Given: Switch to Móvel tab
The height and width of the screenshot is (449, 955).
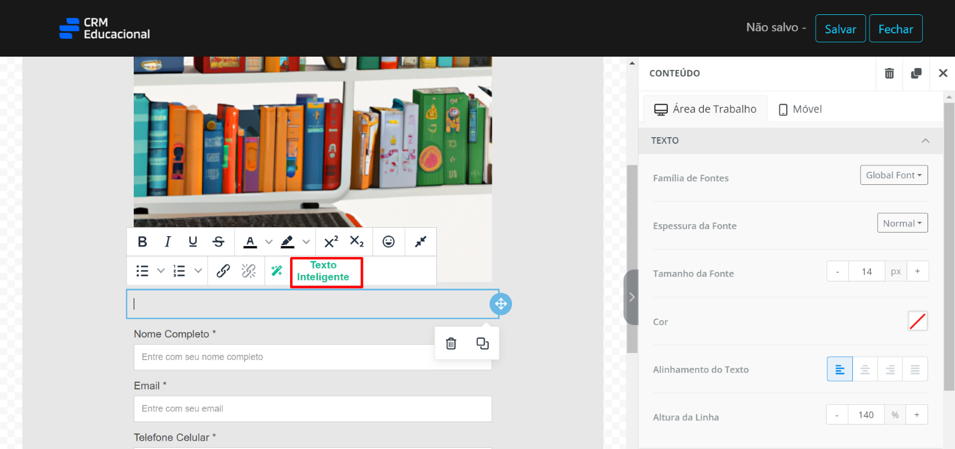Looking at the screenshot, I should click(800, 109).
